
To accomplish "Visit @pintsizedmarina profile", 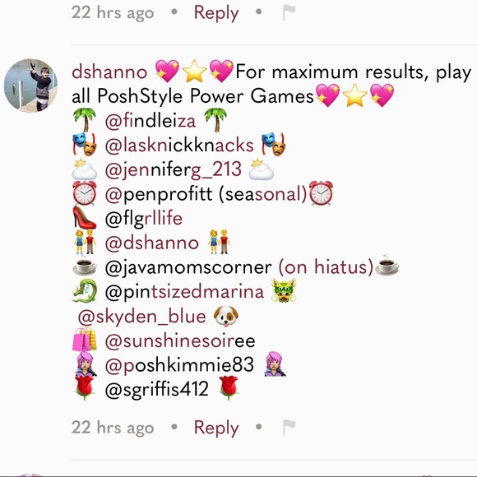I will (184, 292).
